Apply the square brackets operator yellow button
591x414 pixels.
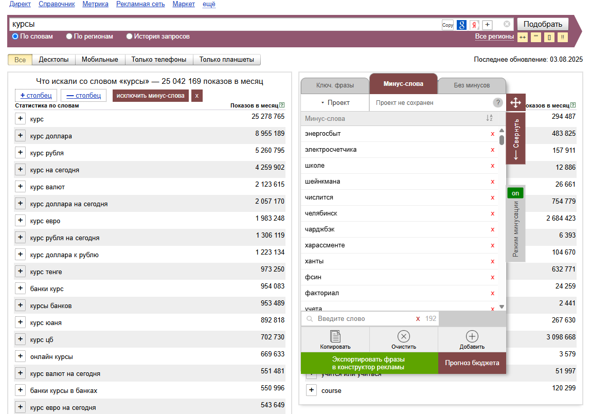point(549,38)
